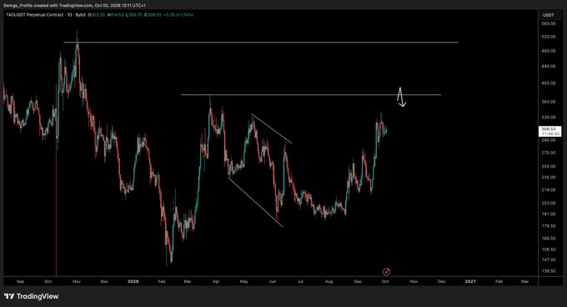Click the 203.00 price scale label
Viewport: 567px width, 307px height.
[x=548, y=204]
